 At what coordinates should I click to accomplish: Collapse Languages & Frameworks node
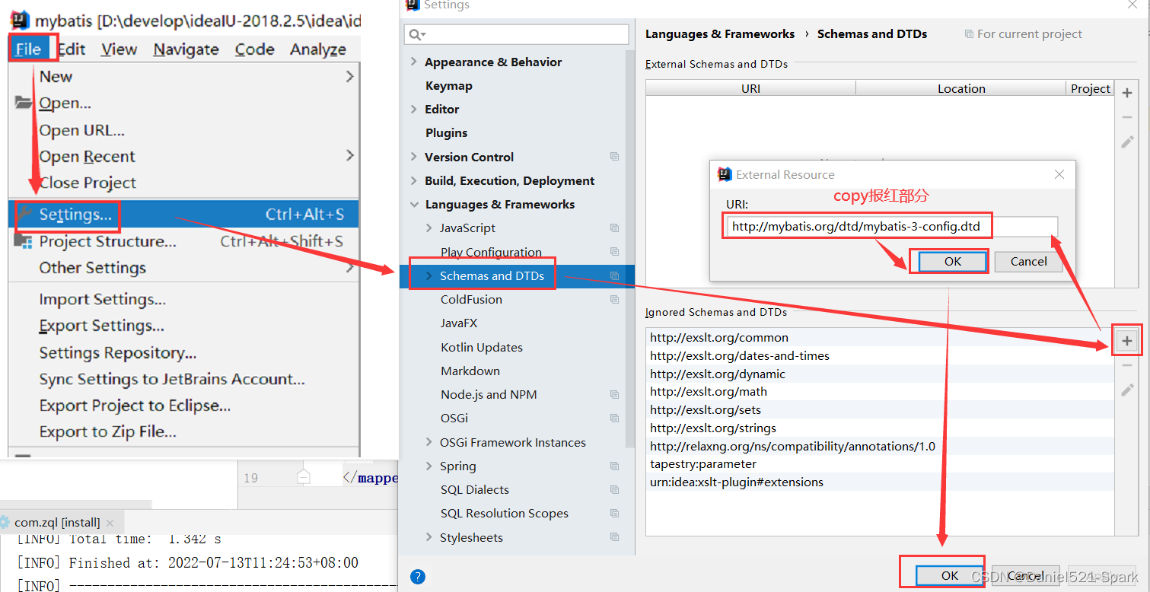414,205
